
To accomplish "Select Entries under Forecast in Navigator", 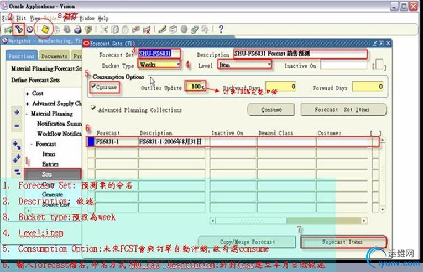I will pos(50,164).
